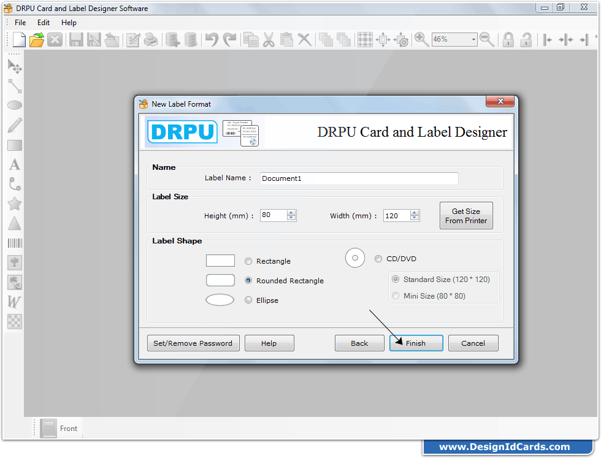The height and width of the screenshot is (458, 601).
Task: Click the dialog Help button
Action: [x=269, y=343]
